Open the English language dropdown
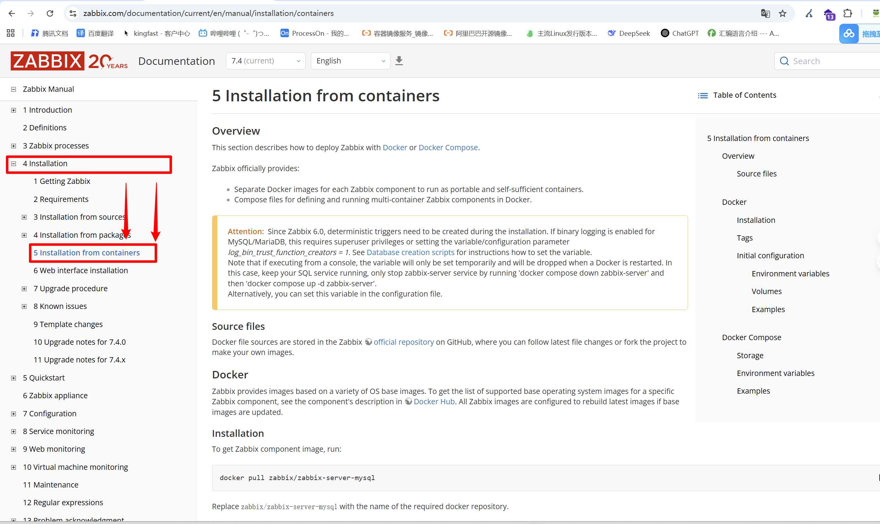This screenshot has height=524, width=880. pos(351,61)
